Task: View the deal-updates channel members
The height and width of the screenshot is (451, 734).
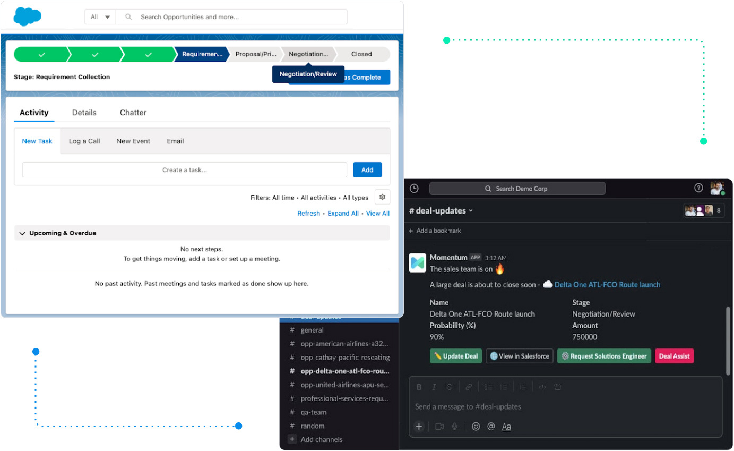Action: click(x=704, y=210)
